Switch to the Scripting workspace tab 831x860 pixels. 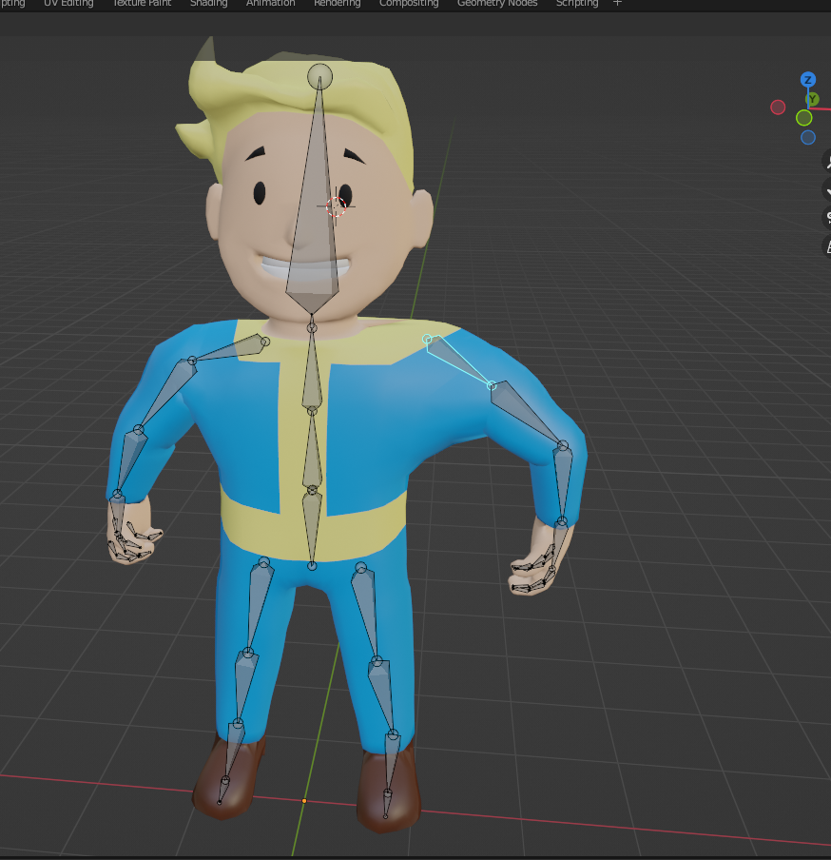577,4
